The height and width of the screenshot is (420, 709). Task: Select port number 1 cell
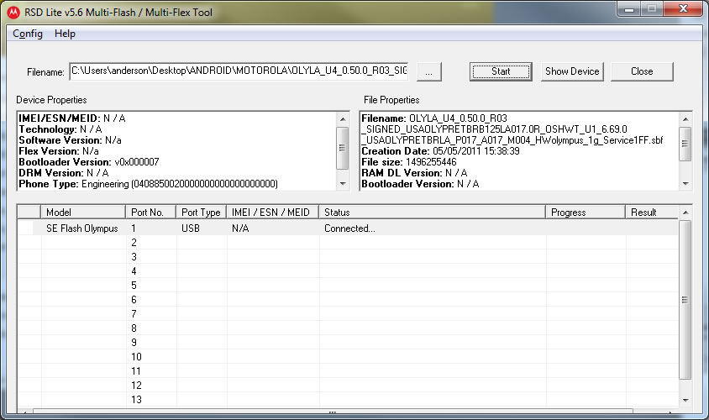point(134,228)
